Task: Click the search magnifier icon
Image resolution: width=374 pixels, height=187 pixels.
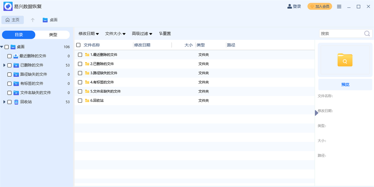Action: (367, 33)
